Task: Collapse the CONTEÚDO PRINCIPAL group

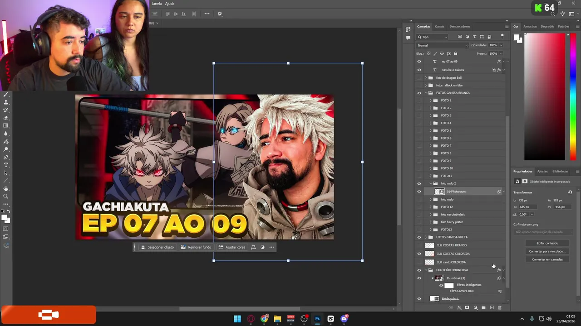Action: tap(426, 270)
